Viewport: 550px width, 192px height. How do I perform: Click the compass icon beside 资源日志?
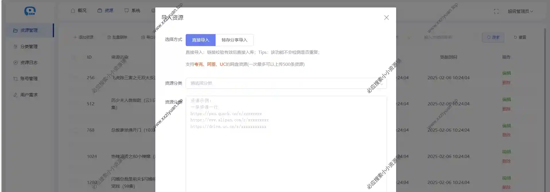tap(16, 63)
